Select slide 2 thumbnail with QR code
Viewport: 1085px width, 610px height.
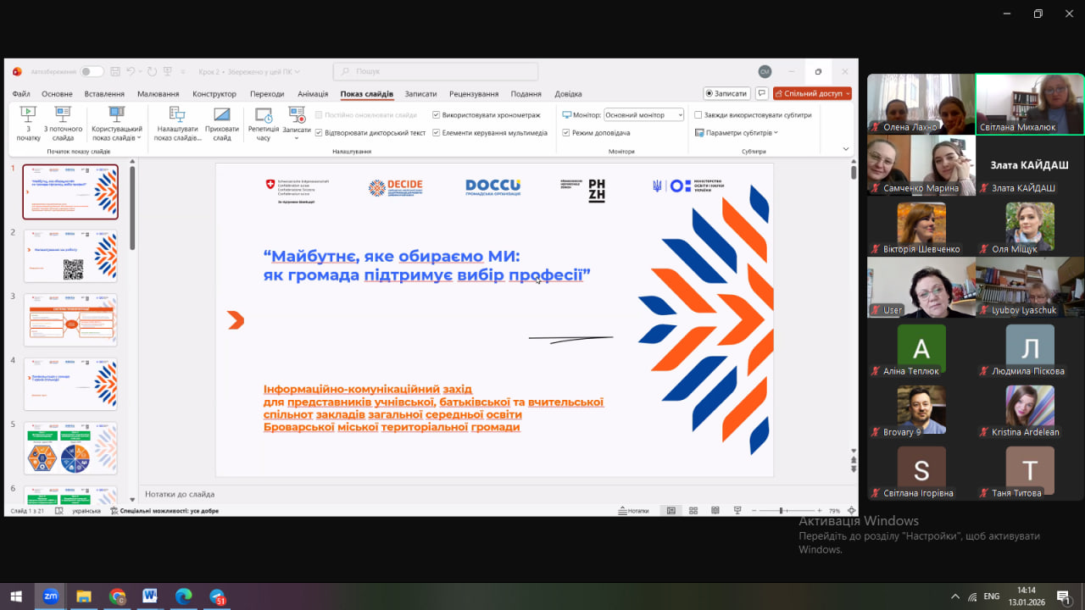[x=70, y=256]
